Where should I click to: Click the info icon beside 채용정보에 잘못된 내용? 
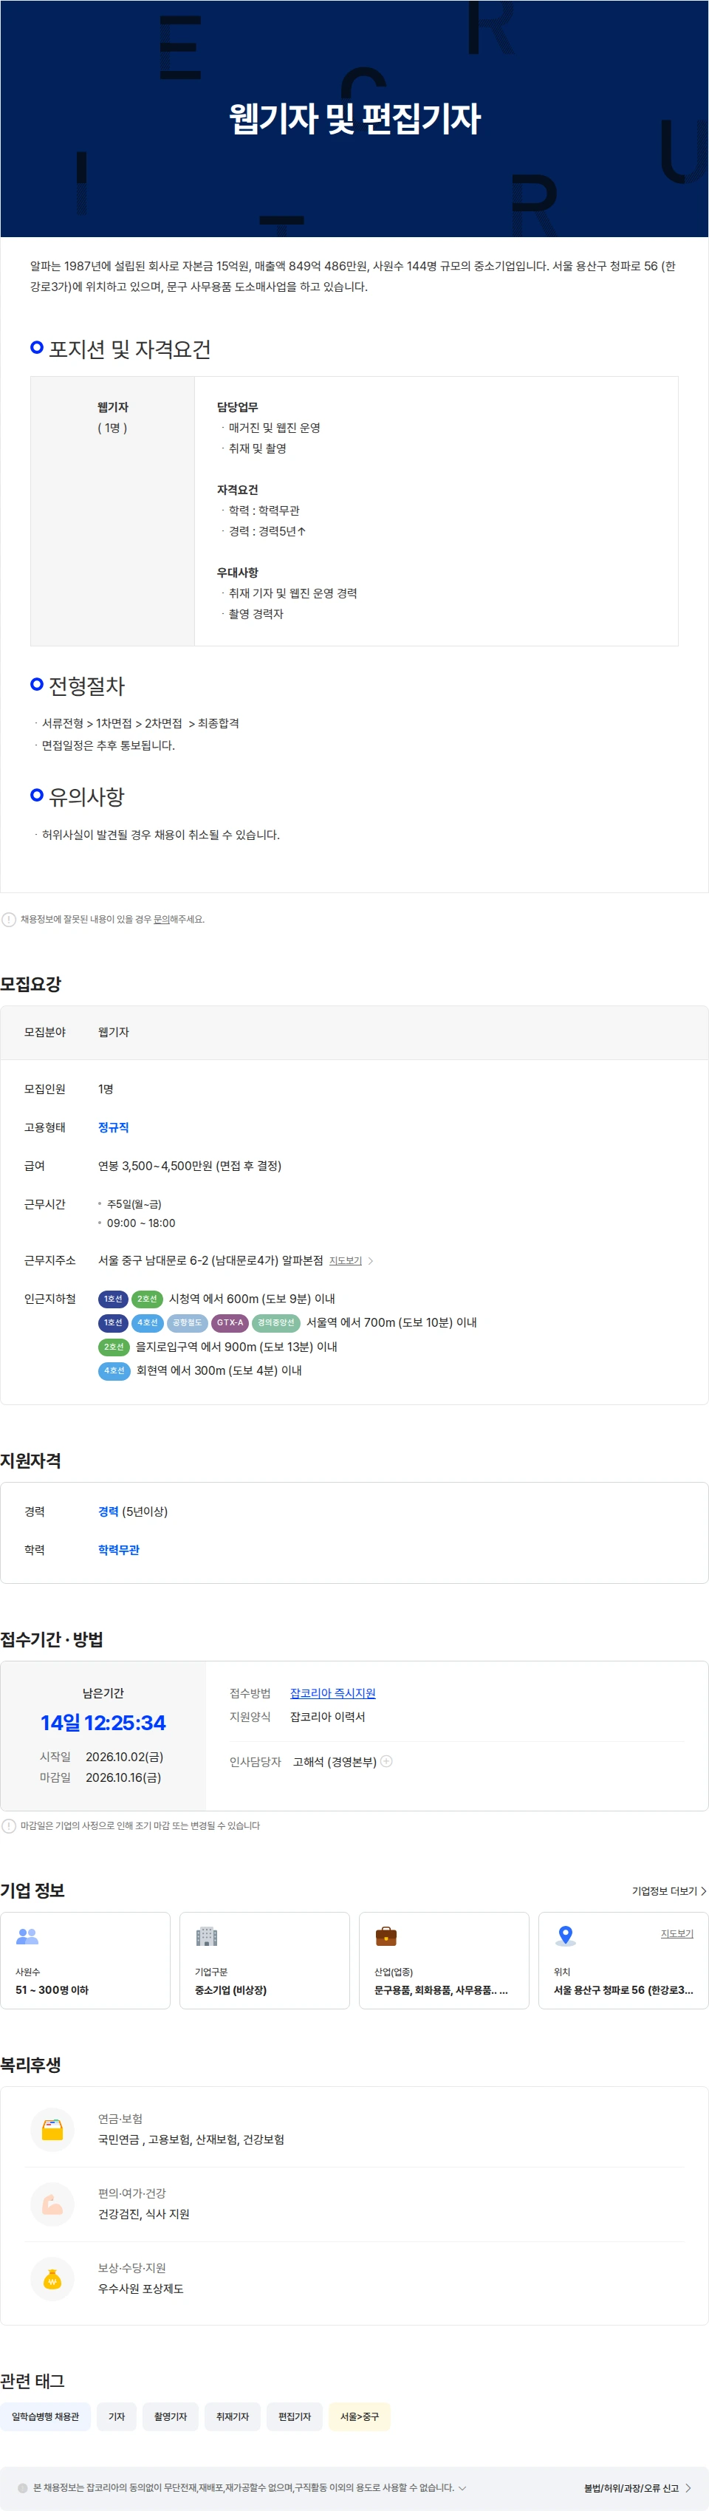click(x=9, y=919)
